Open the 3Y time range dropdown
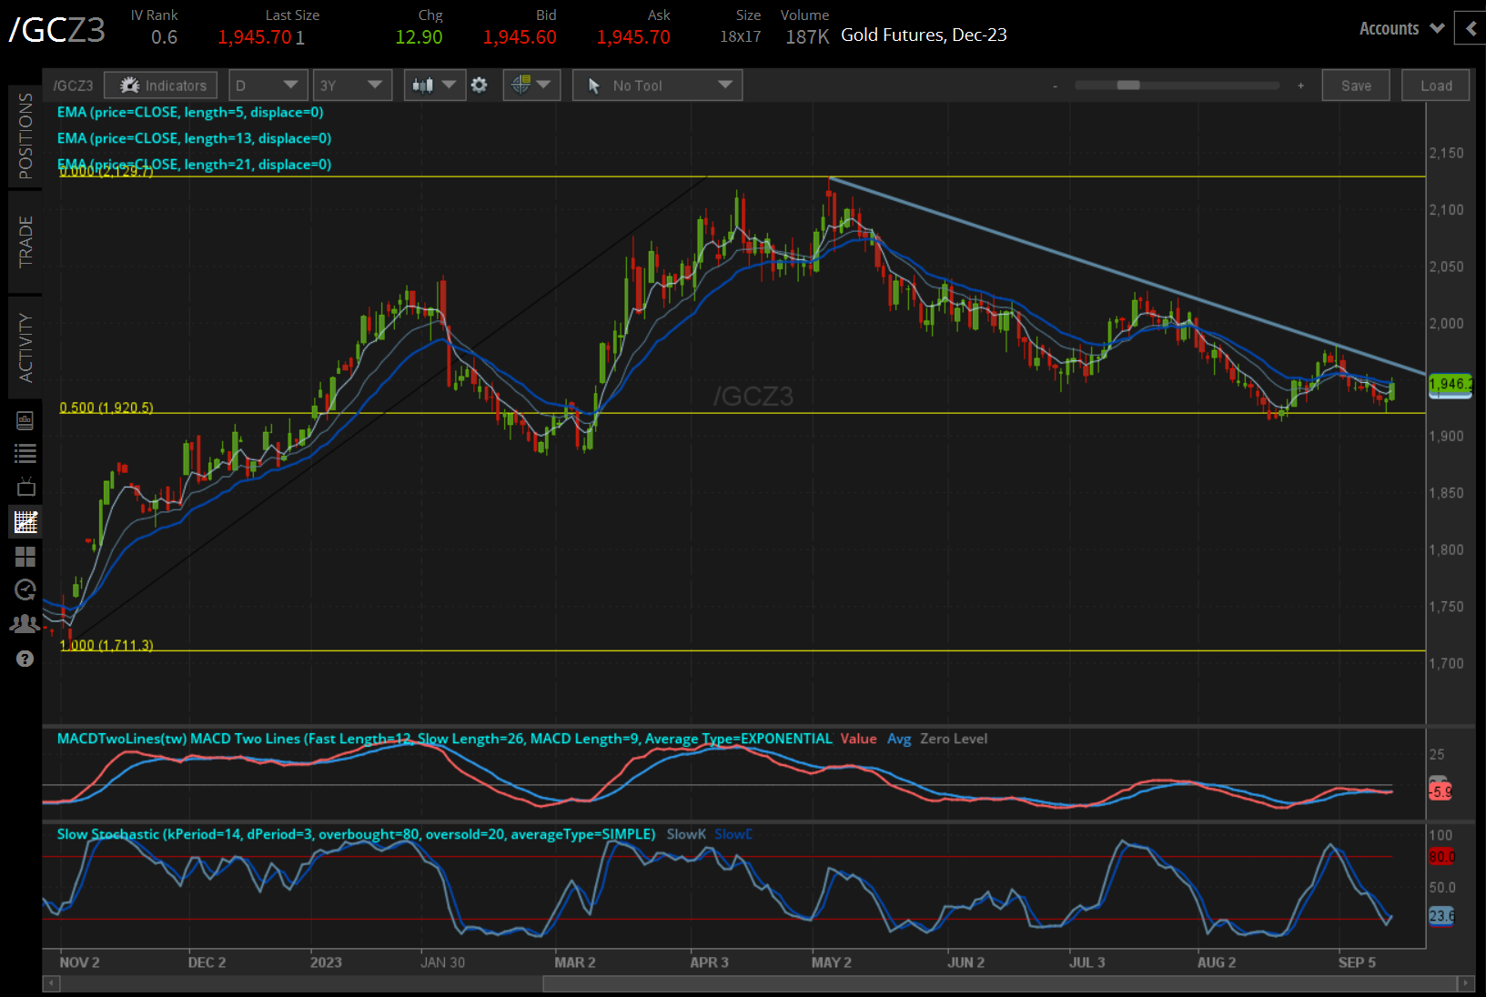1486x997 pixels. click(352, 85)
